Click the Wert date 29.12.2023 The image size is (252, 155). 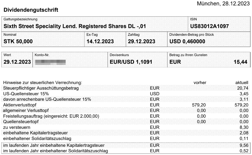coord(17,62)
